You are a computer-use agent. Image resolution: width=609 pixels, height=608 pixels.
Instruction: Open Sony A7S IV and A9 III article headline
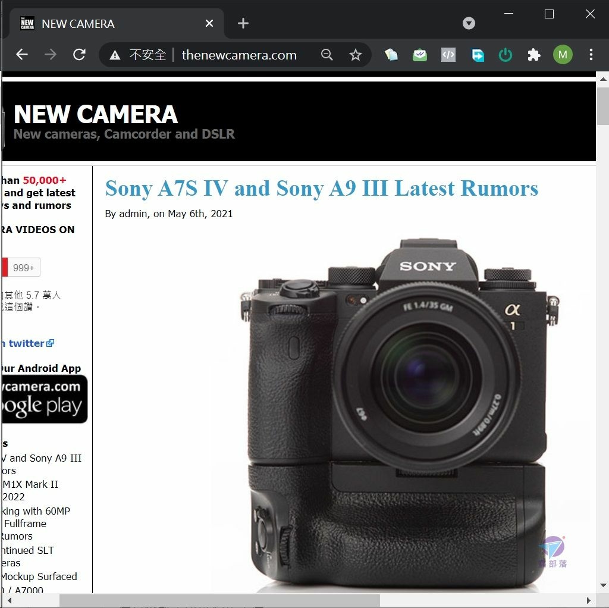pyautogui.click(x=322, y=189)
